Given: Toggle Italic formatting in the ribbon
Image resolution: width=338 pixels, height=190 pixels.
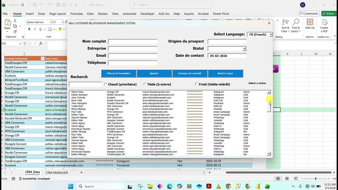Looking at the screenshot, I should [x=35, y=29].
